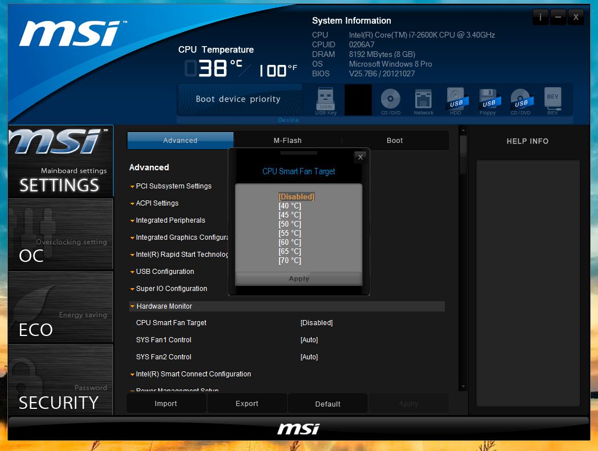The image size is (598, 451).
Task: Click the popup's top drag handle
Action: tap(298, 153)
